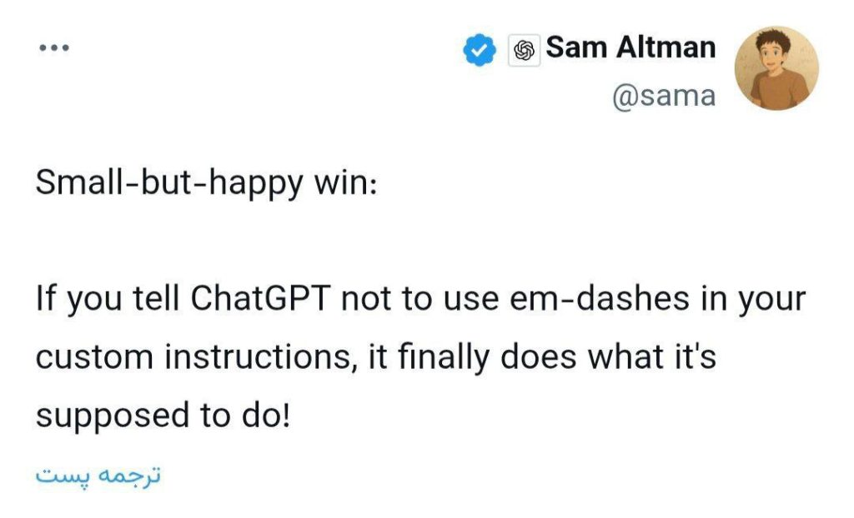The width and height of the screenshot is (854, 518).
Task: Open the three-dot more options menu
Action: (53, 48)
